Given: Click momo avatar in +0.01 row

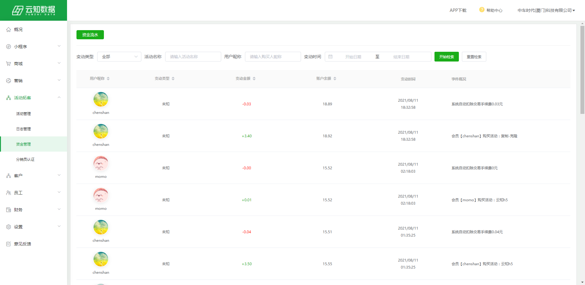Looking at the screenshot, I should tap(101, 195).
